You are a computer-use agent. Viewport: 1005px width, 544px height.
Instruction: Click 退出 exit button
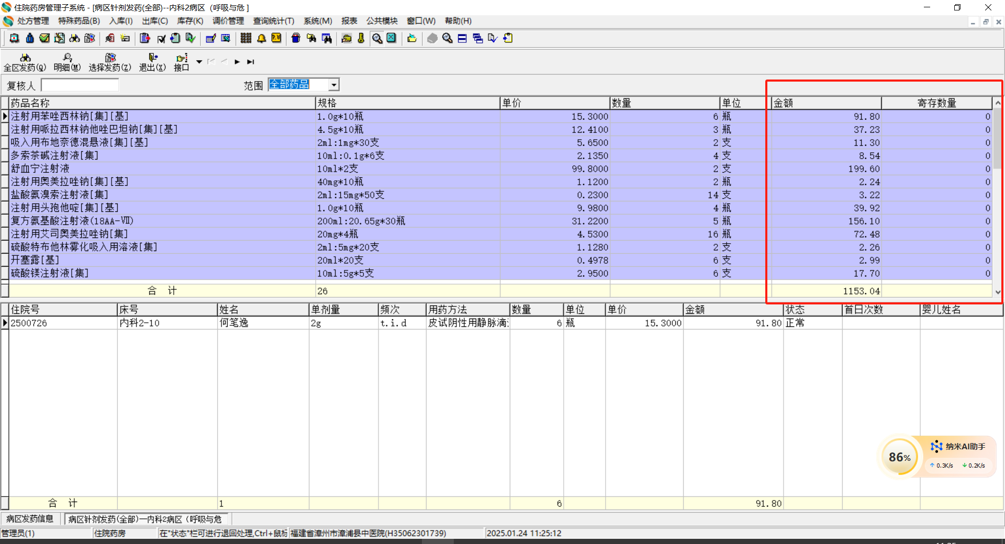click(x=152, y=62)
